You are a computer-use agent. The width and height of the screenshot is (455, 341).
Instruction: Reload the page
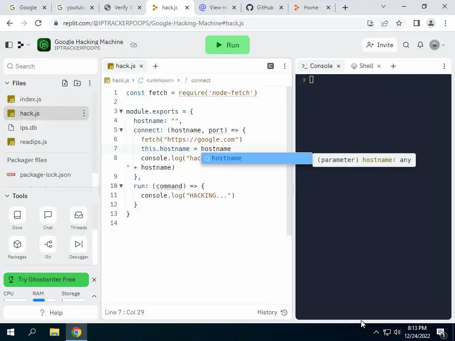[x=38, y=23]
